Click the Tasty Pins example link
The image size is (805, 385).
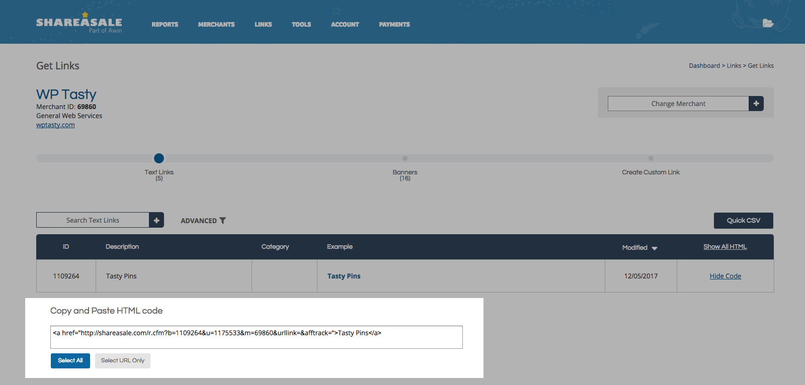344,276
